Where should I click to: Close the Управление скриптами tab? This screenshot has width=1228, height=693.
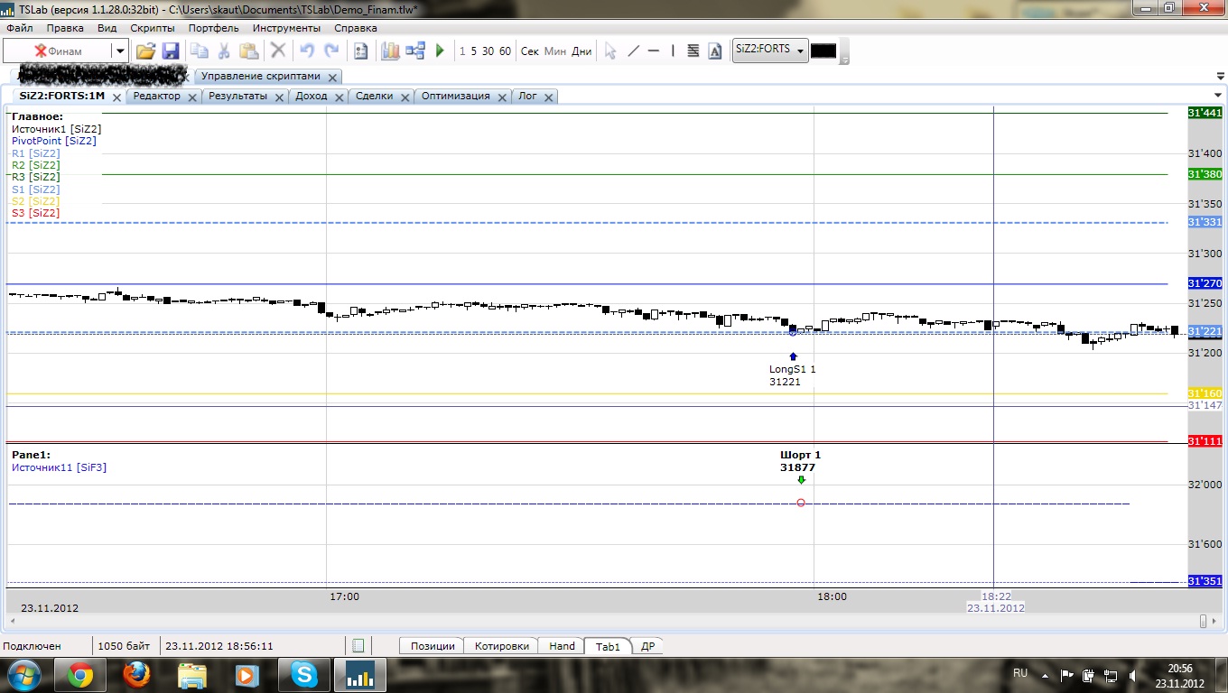pyautogui.click(x=332, y=78)
